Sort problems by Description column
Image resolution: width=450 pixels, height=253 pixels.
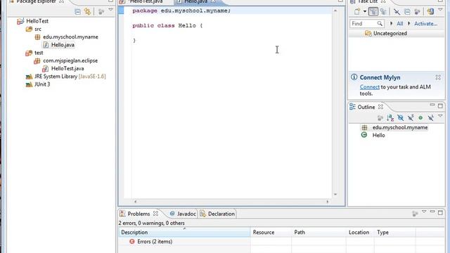tap(184, 233)
